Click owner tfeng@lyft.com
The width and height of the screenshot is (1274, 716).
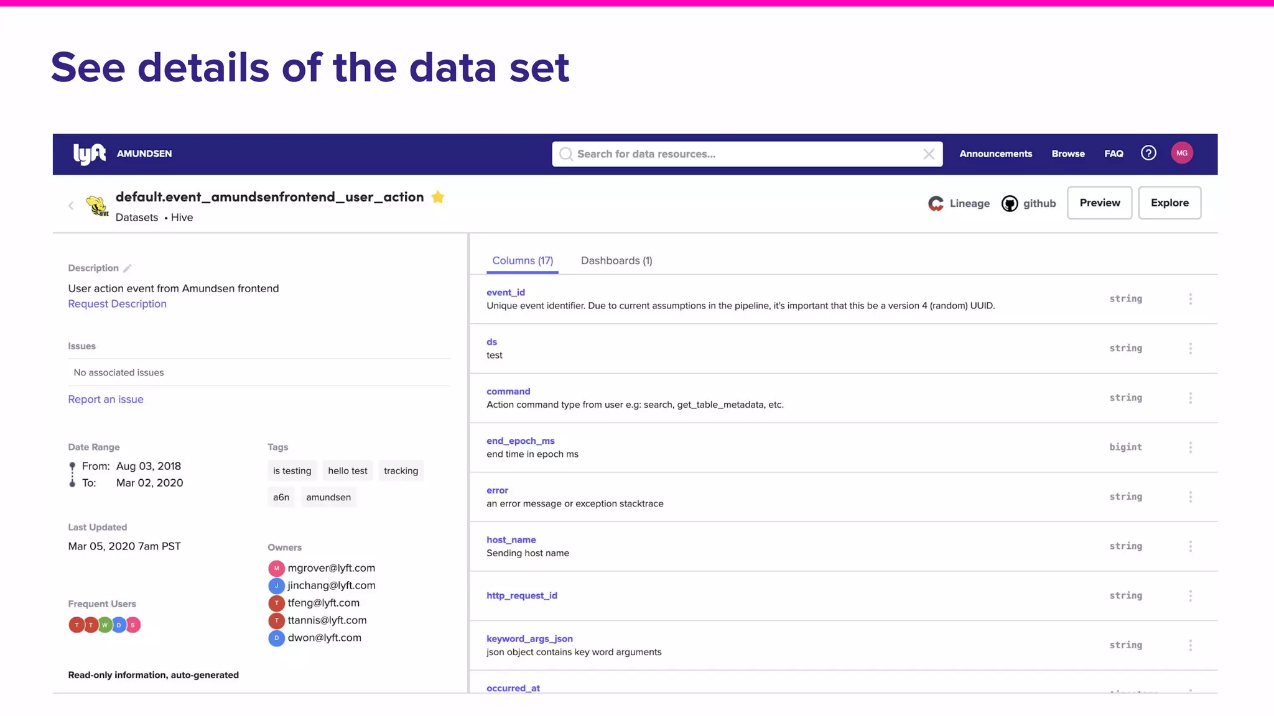pos(323,603)
